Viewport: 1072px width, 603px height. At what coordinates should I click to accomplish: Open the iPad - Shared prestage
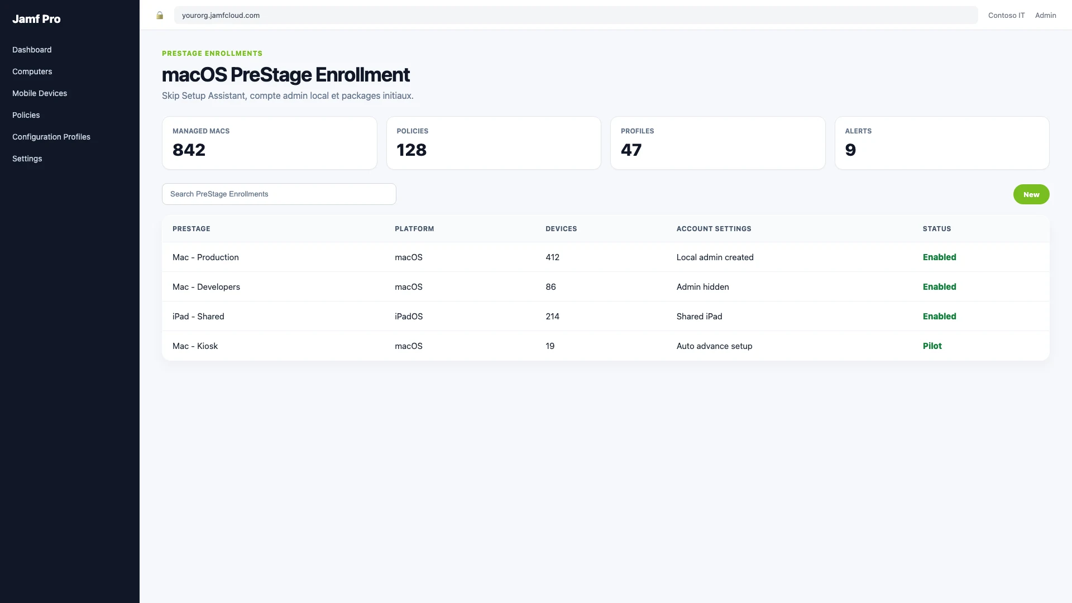198,317
